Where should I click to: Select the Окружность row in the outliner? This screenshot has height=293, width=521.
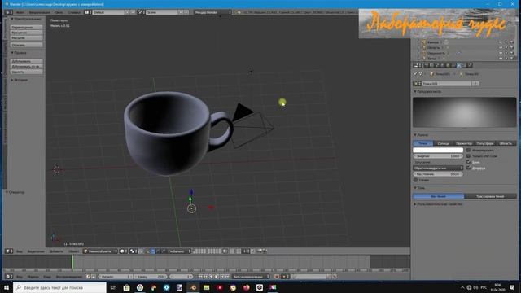[x=436, y=53]
